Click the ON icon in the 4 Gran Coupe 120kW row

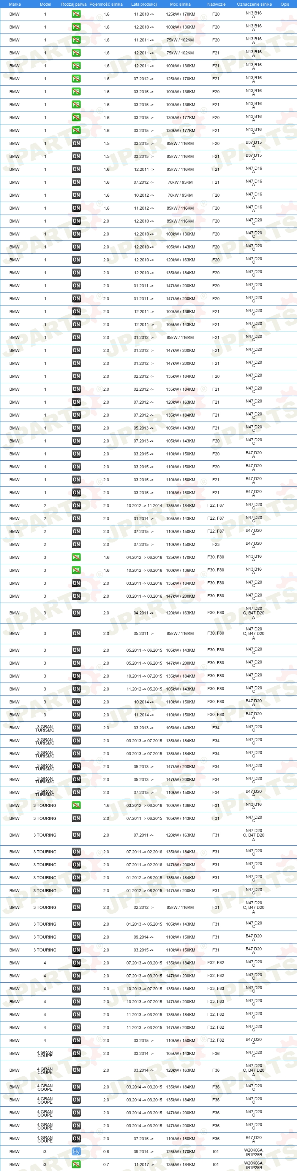coord(76,1070)
